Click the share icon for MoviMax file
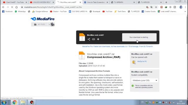The width and height of the screenshot is (188, 105). pyautogui.click(x=89, y=39)
